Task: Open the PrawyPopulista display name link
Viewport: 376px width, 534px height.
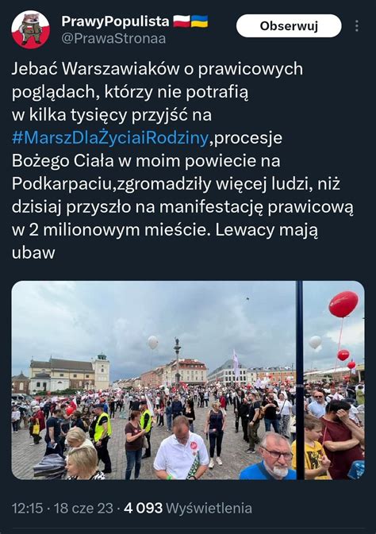Action: point(115,21)
